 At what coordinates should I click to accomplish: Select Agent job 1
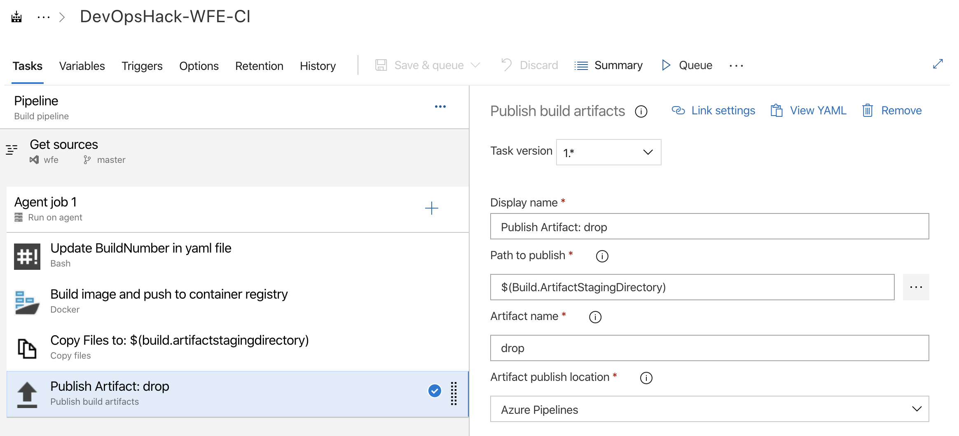(x=238, y=209)
